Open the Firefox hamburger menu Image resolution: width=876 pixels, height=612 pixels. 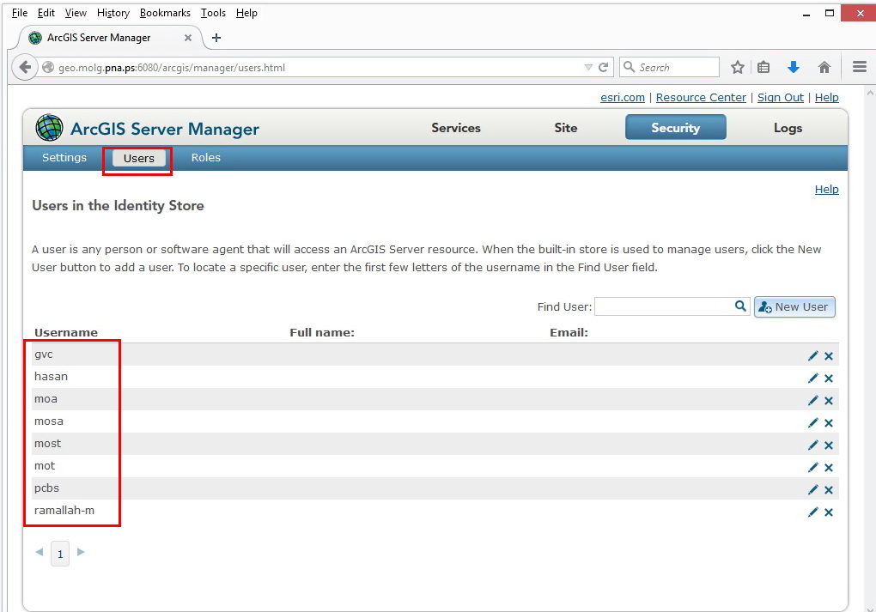click(x=860, y=67)
